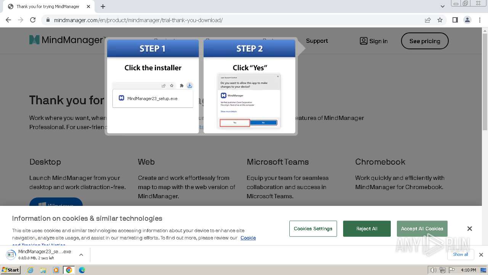488x275 pixels.
Task: Reload the page with refresh icon
Action: click(33, 20)
